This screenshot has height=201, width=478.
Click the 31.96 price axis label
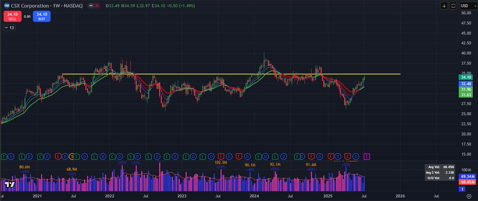pos(466,90)
